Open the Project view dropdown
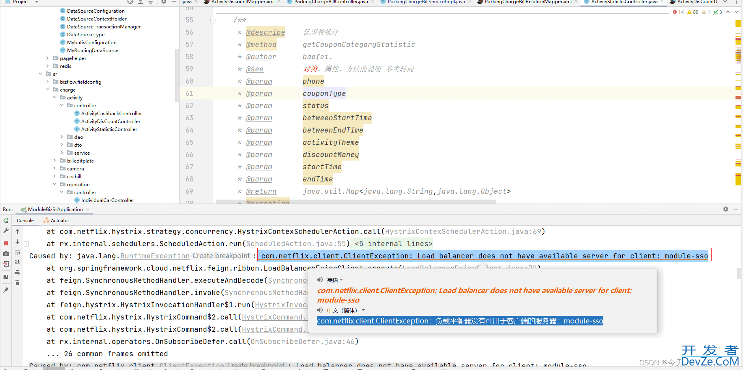Viewport: 743px width, 370px height. (37, 2)
